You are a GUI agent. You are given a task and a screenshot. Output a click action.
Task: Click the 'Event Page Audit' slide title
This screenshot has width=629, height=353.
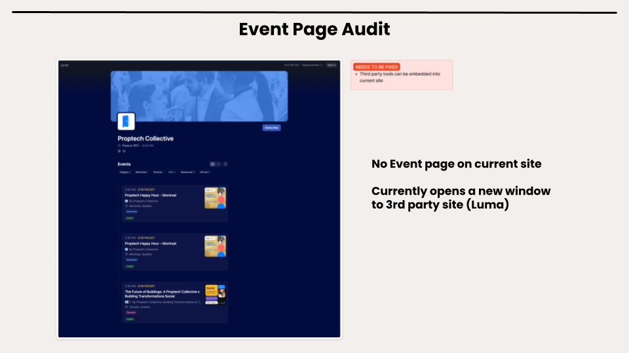pyautogui.click(x=314, y=29)
